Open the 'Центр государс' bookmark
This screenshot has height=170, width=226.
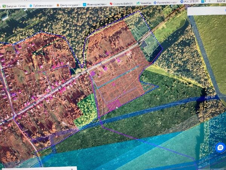[x=67, y=5]
